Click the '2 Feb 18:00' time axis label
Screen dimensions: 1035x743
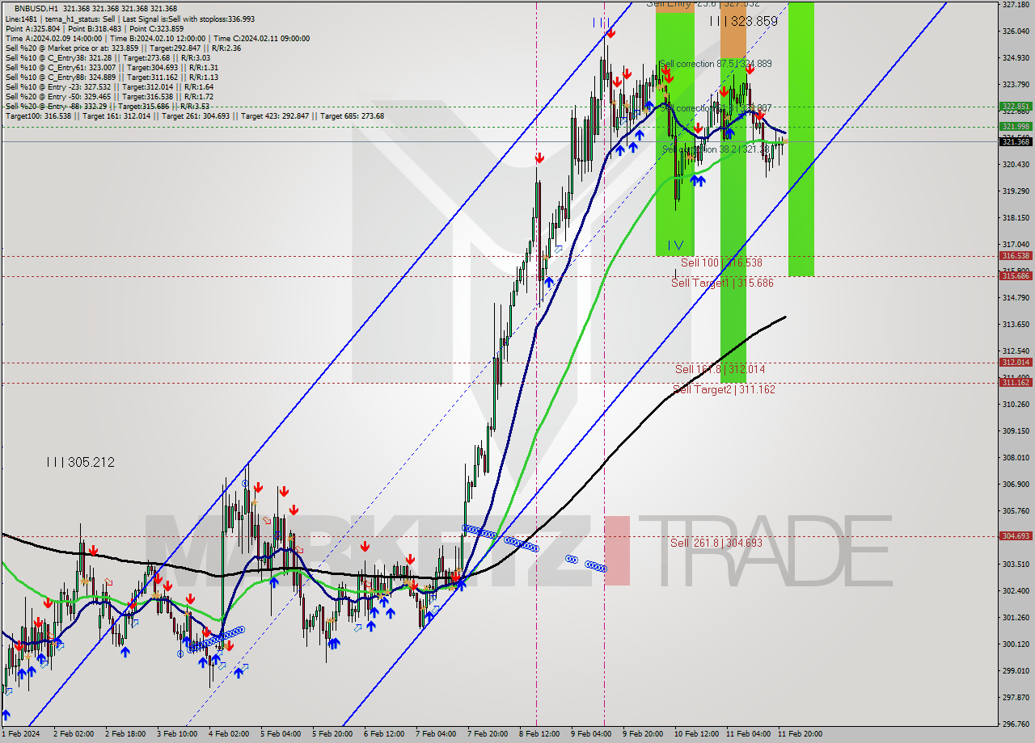click(126, 734)
